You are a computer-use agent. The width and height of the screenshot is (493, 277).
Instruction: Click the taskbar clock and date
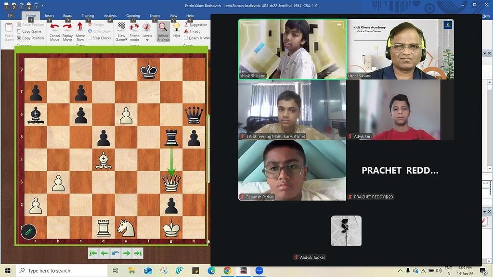[x=465, y=270]
